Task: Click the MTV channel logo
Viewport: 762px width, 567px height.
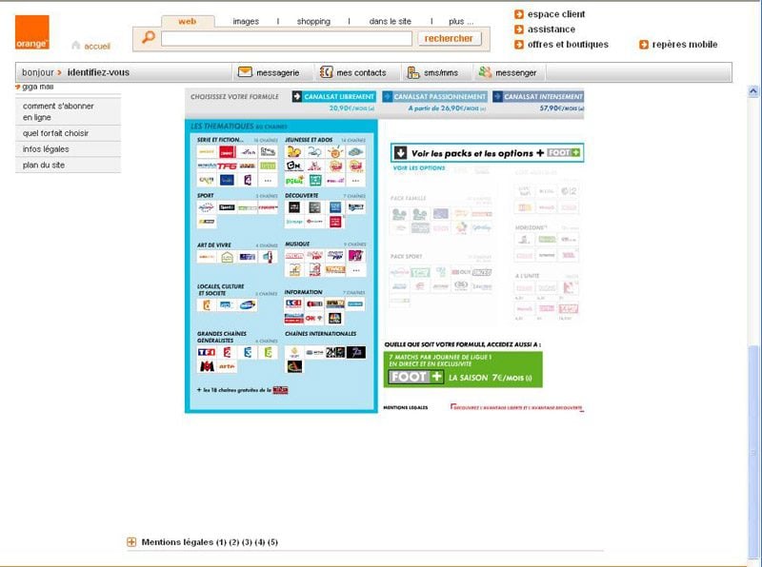Action: 356,255
